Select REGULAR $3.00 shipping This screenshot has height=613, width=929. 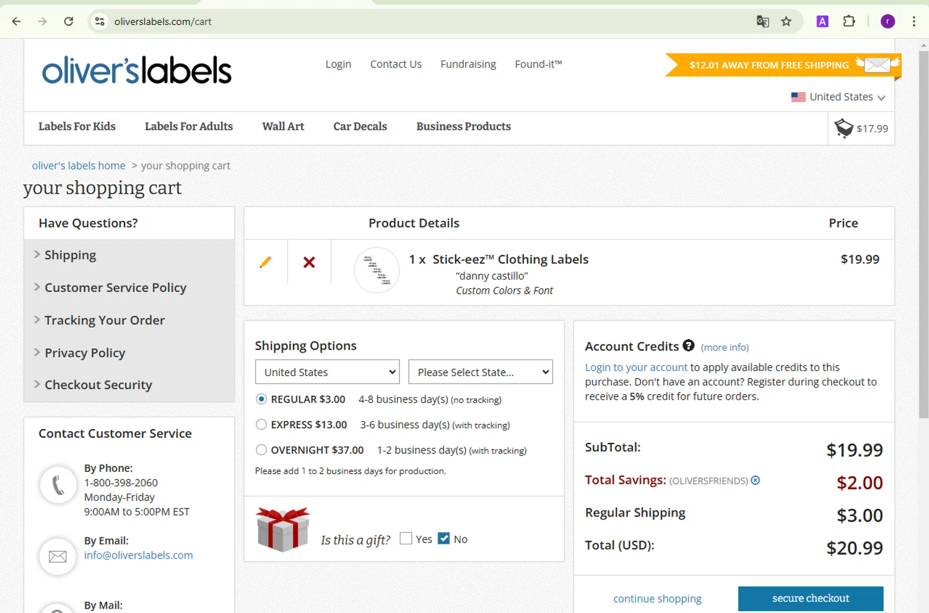(261, 400)
